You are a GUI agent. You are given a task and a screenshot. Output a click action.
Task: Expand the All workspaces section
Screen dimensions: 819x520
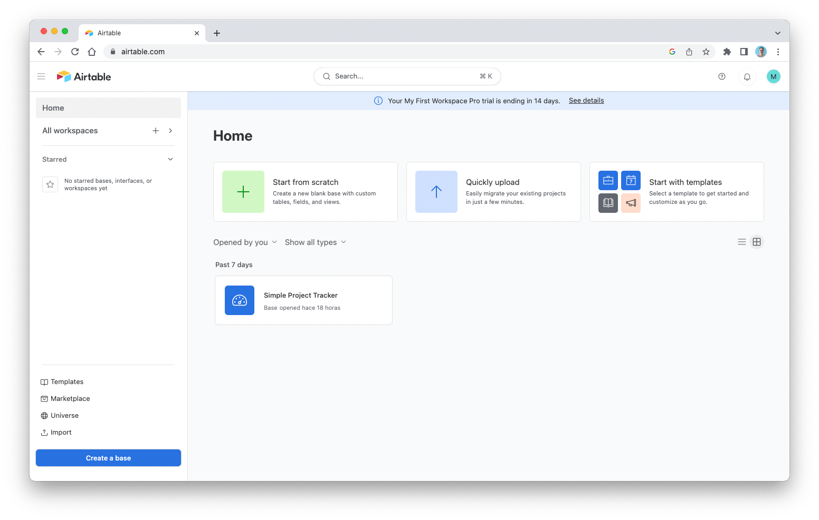click(170, 130)
